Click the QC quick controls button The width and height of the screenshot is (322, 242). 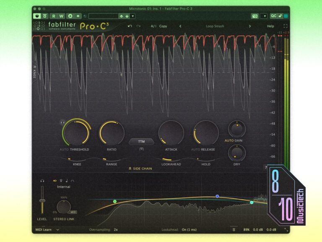[x=273, y=16]
